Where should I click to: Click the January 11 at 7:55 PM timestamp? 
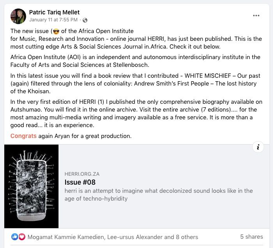pyautogui.click(x=53, y=20)
